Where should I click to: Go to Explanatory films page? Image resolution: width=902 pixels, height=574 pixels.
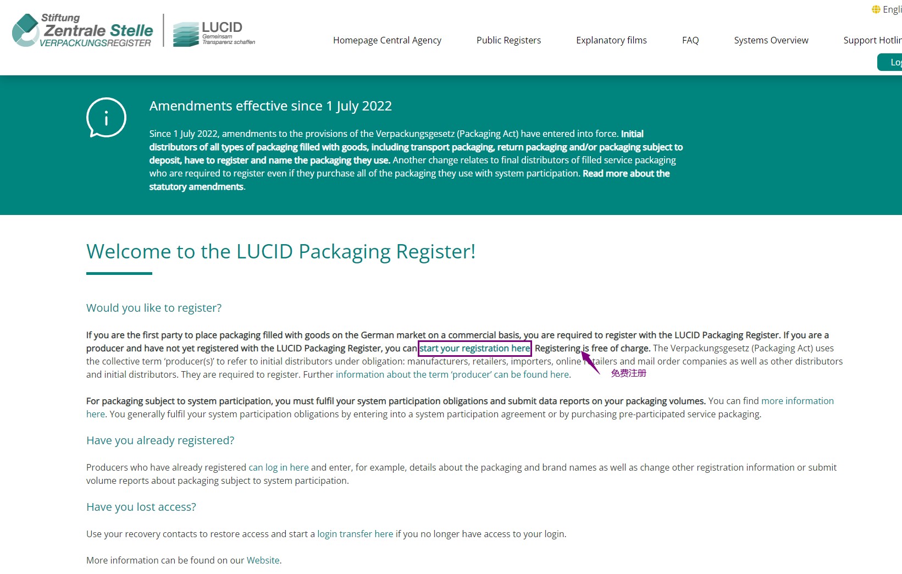[611, 40]
